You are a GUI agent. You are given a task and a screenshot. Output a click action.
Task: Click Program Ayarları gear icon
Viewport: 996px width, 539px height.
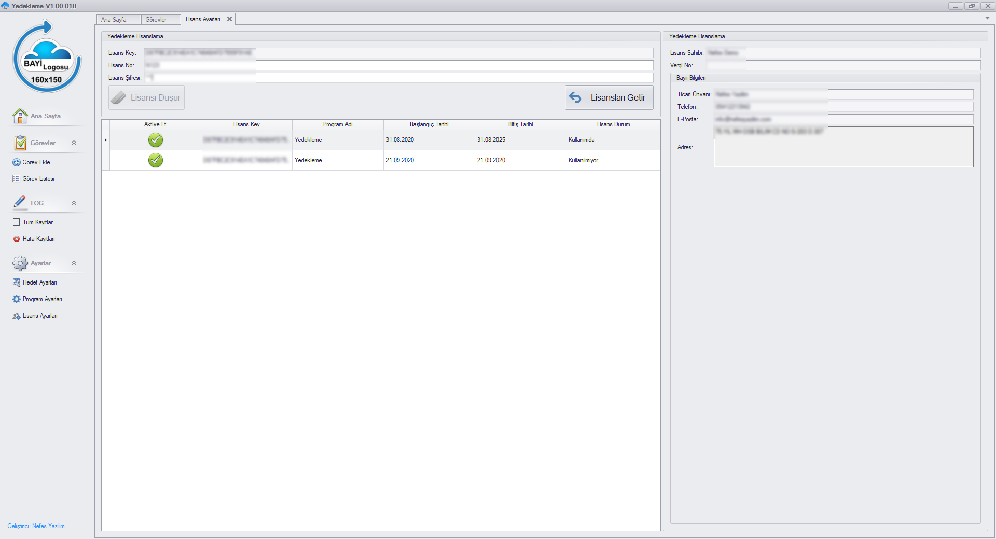click(x=17, y=299)
